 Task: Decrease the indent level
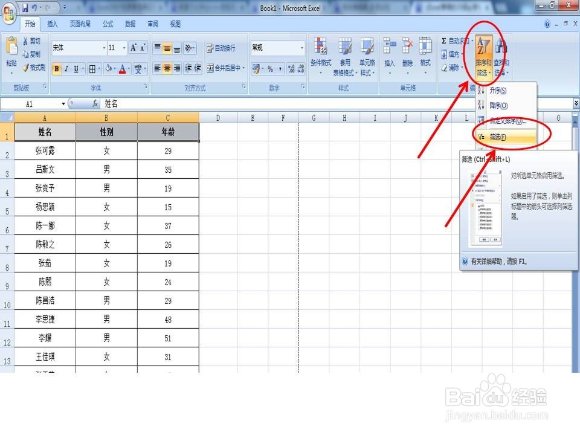(188, 68)
